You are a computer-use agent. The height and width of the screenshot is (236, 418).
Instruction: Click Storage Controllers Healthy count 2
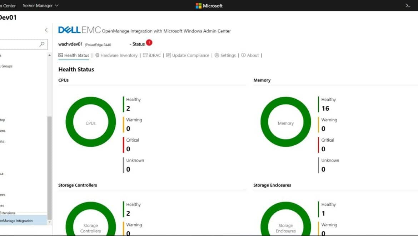click(x=128, y=214)
